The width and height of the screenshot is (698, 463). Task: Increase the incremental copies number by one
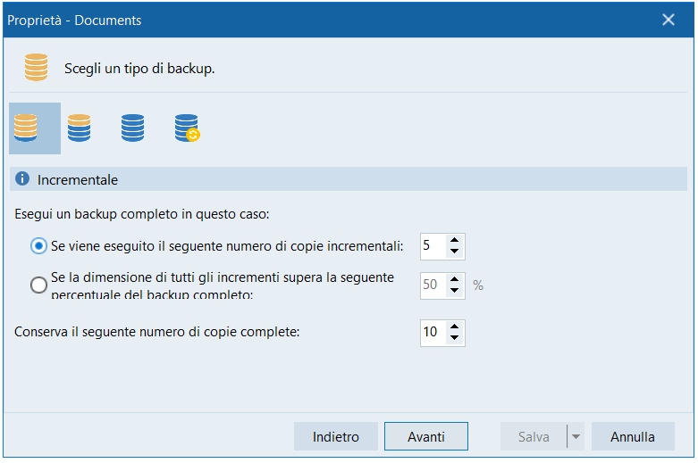[455, 240]
